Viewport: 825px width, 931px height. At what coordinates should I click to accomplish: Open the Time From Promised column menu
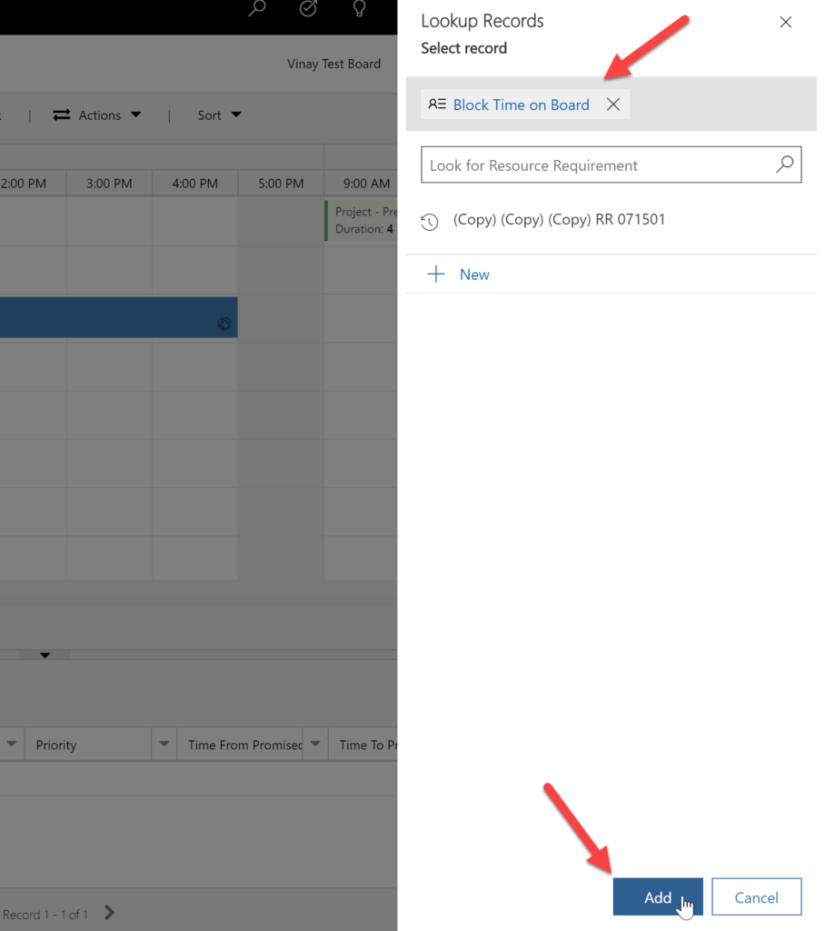(x=315, y=744)
